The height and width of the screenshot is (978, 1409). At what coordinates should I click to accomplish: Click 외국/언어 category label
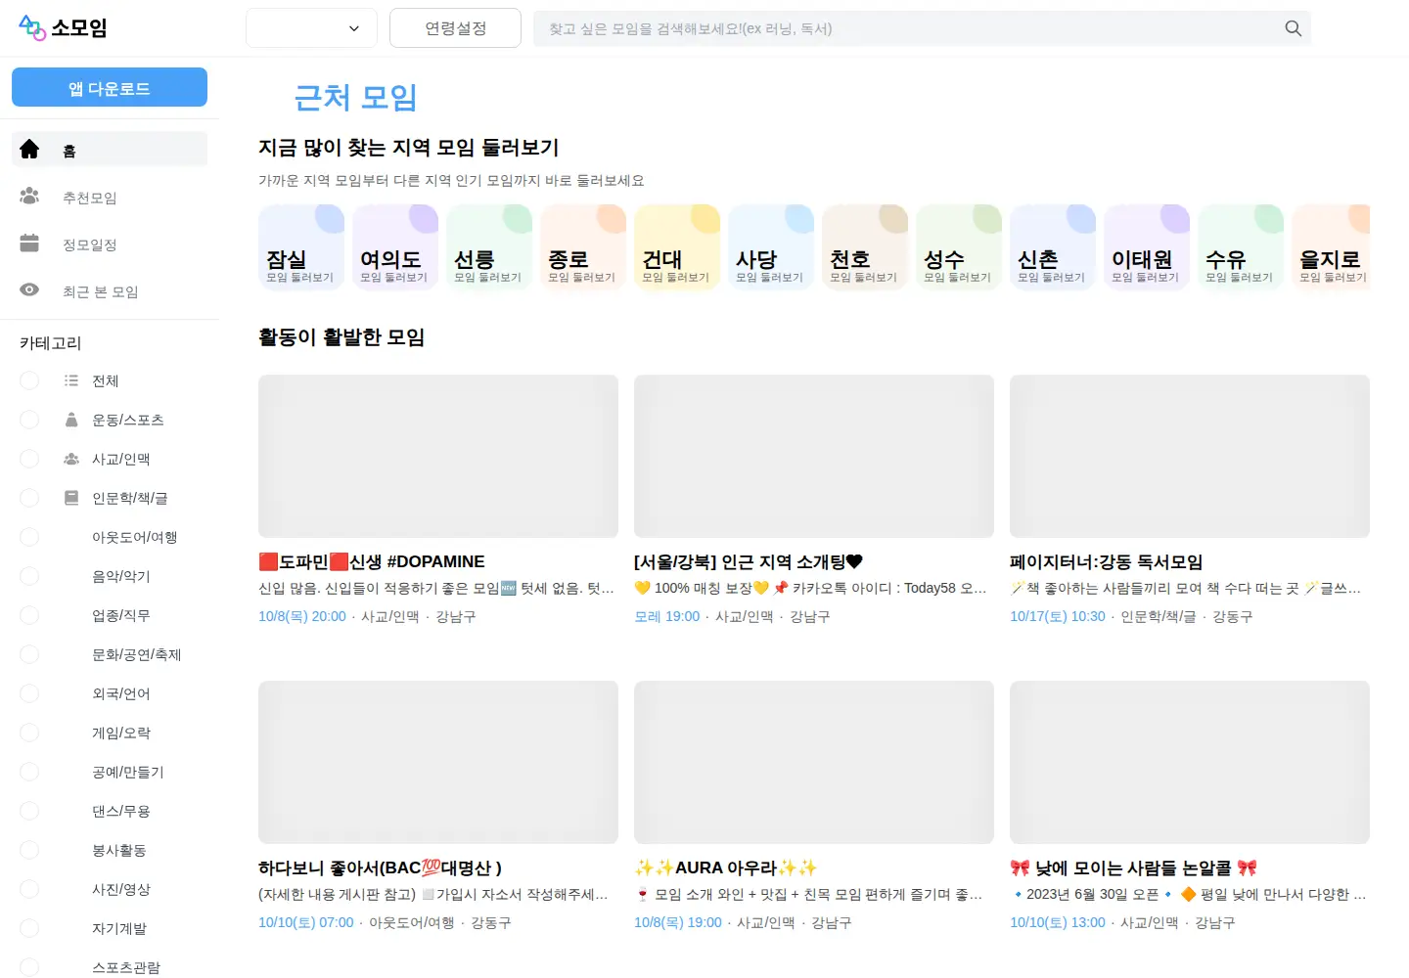point(121,693)
